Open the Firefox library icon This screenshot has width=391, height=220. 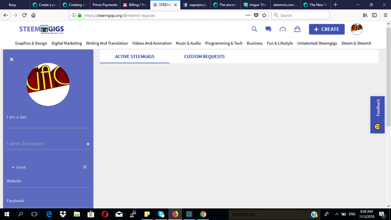365,15
